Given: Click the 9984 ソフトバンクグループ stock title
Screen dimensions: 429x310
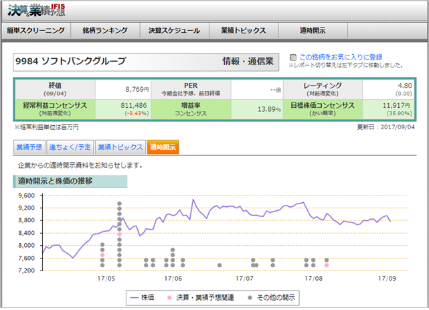Looking at the screenshot, I should coord(70,62).
